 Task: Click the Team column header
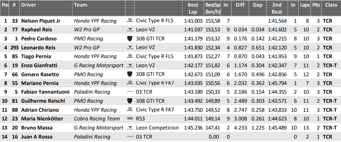(x=81, y=5)
